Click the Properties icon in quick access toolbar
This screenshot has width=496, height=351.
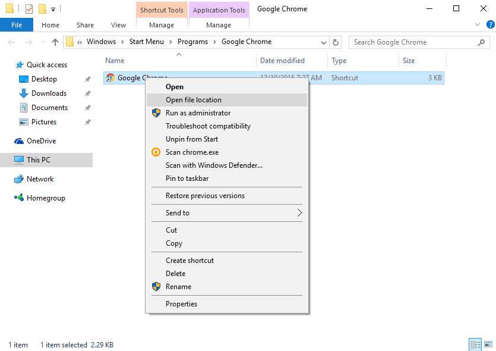(x=29, y=9)
